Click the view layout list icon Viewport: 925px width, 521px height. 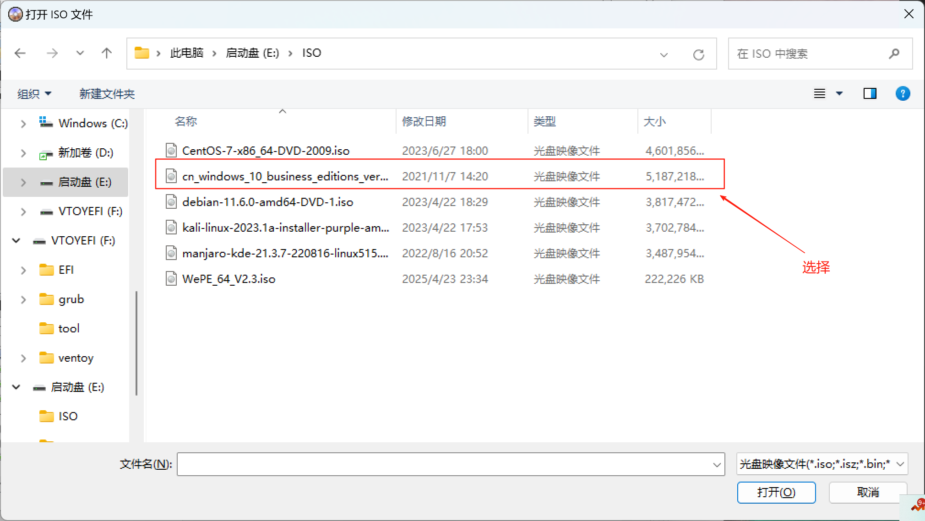[820, 93]
